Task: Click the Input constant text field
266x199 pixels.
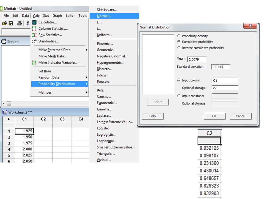Action: coord(225,96)
